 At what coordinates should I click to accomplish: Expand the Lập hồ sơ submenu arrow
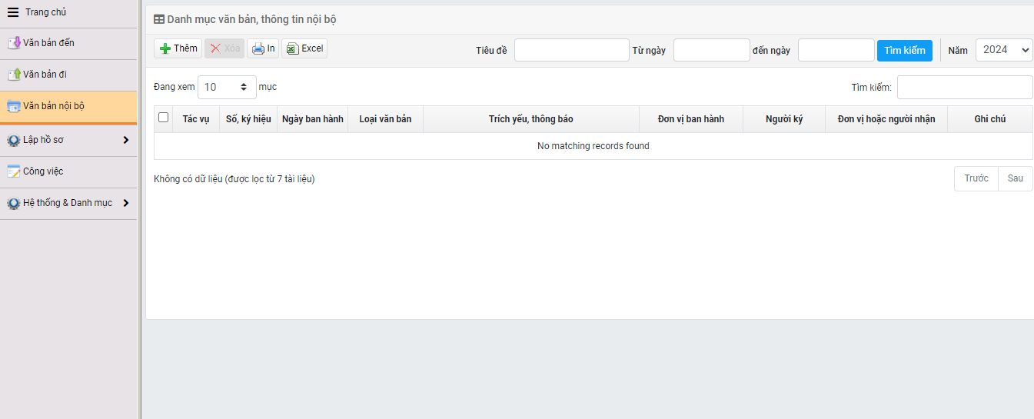click(126, 140)
